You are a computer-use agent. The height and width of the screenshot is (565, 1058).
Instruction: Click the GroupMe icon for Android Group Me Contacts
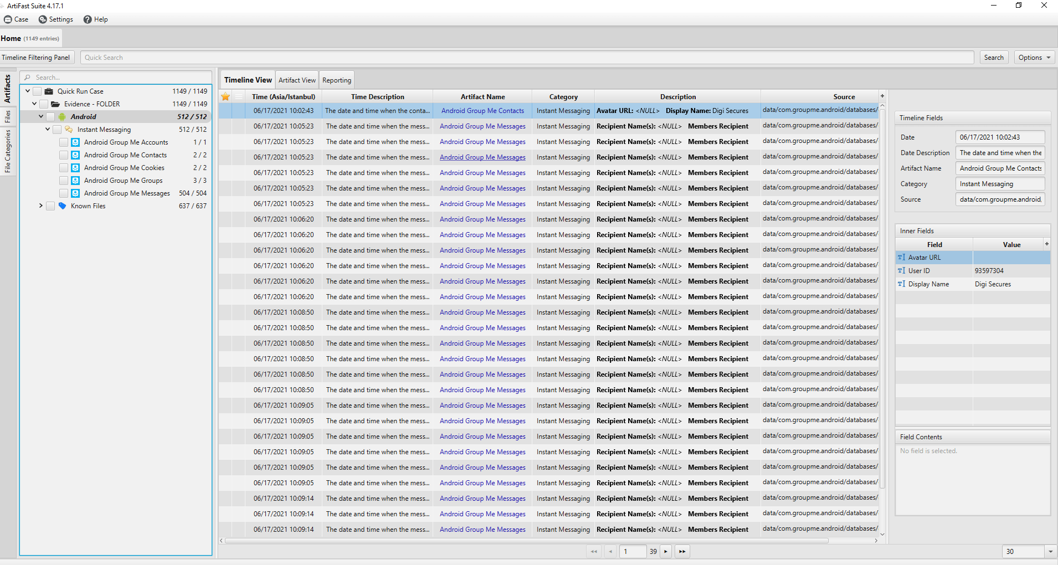click(75, 155)
